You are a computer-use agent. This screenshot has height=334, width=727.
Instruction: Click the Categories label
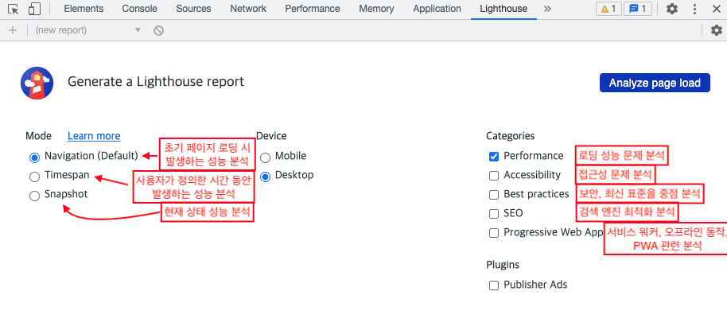click(511, 136)
